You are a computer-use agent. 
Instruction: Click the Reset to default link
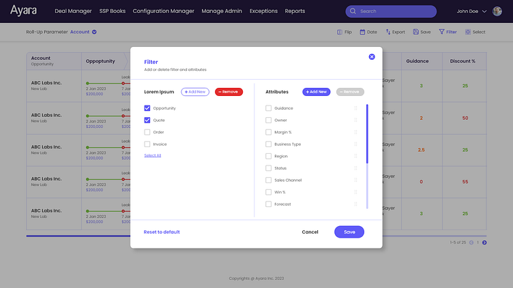(x=162, y=232)
